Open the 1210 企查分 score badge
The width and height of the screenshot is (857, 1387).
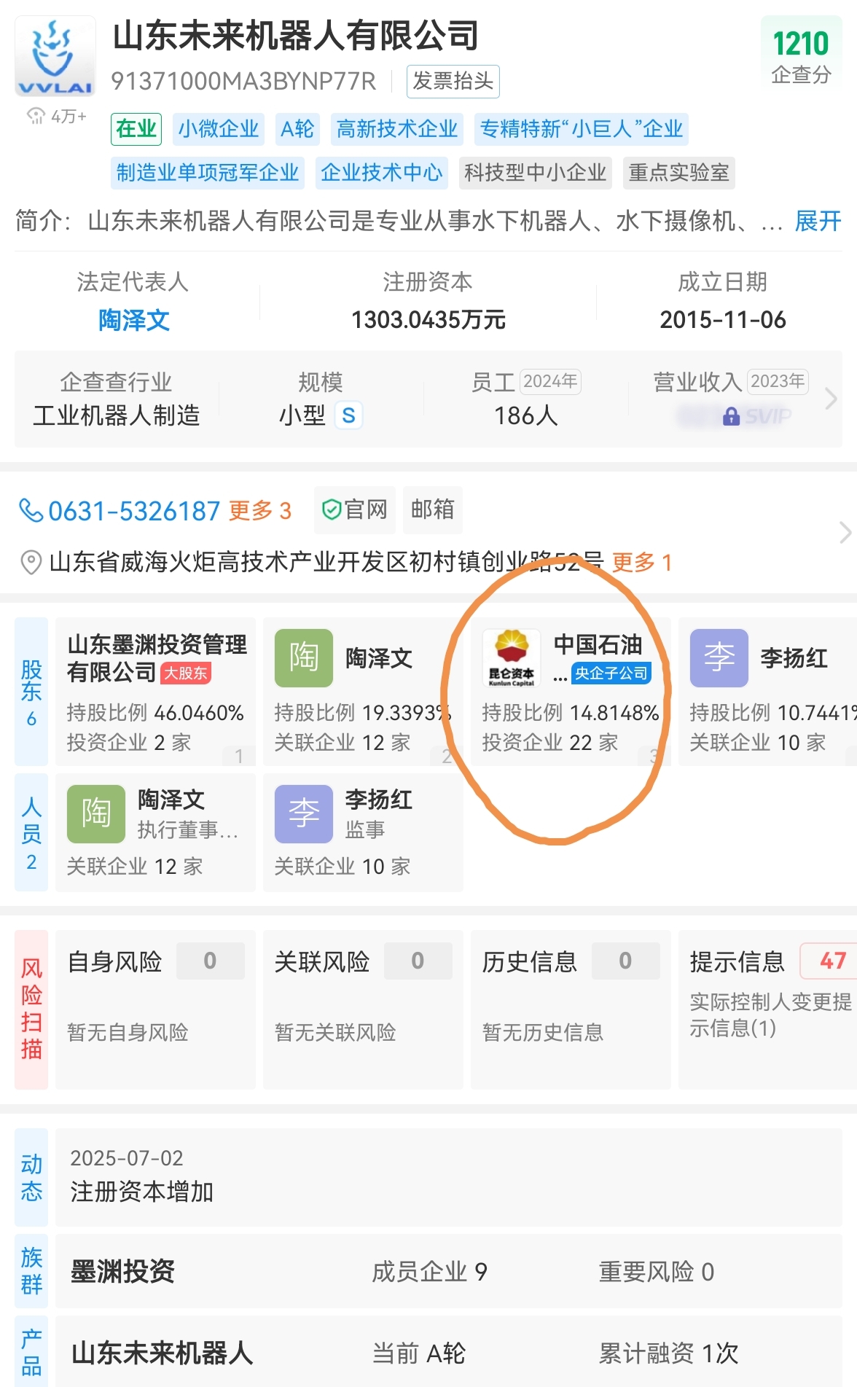(x=801, y=56)
